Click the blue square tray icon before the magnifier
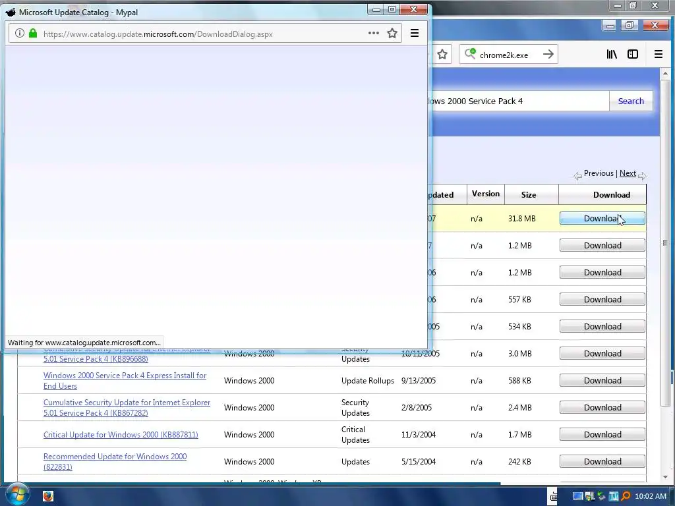Image resolution: width=675 pixels, height=506 pixels. point(614,497)
